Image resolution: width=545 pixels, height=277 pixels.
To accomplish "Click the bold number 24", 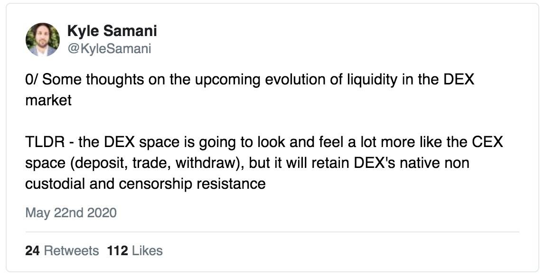I will (x=32, y=250).
